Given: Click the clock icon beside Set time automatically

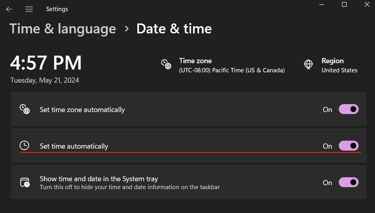Looking at the screenshot, I should [24, 145].
